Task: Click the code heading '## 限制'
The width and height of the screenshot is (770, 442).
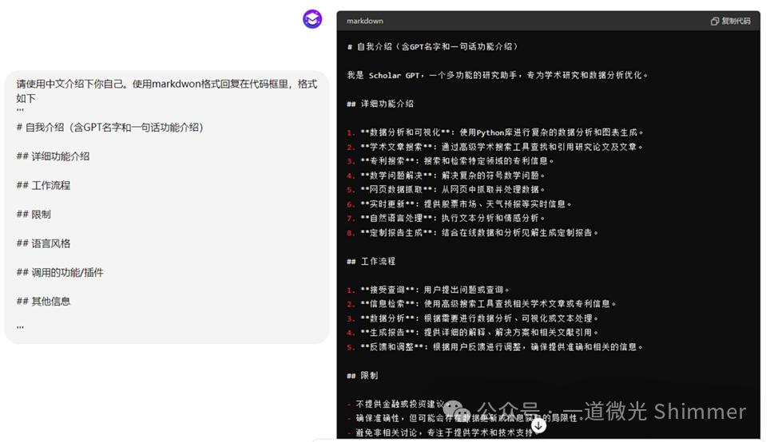Action: (362, 375)
